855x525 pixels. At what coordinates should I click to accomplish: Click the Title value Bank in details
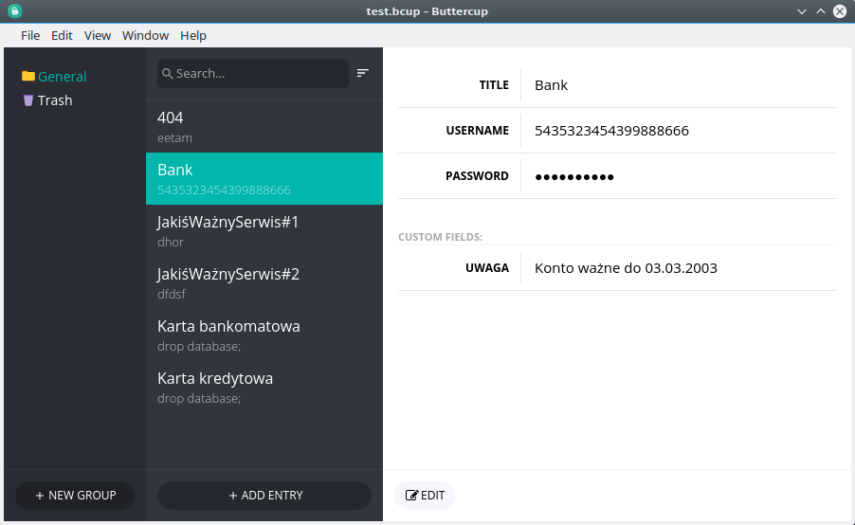(552, 85)
